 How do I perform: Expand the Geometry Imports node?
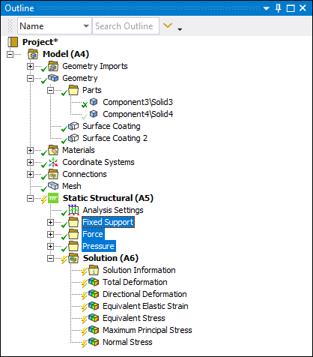point(30,66)
